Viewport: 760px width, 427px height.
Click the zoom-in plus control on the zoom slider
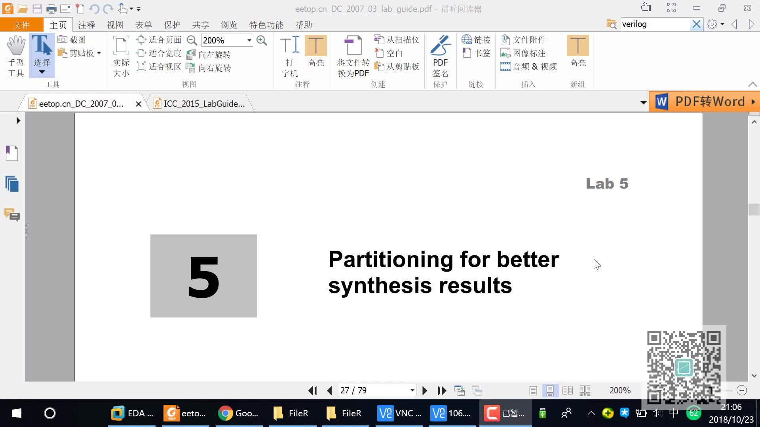[x=741, y=390]
